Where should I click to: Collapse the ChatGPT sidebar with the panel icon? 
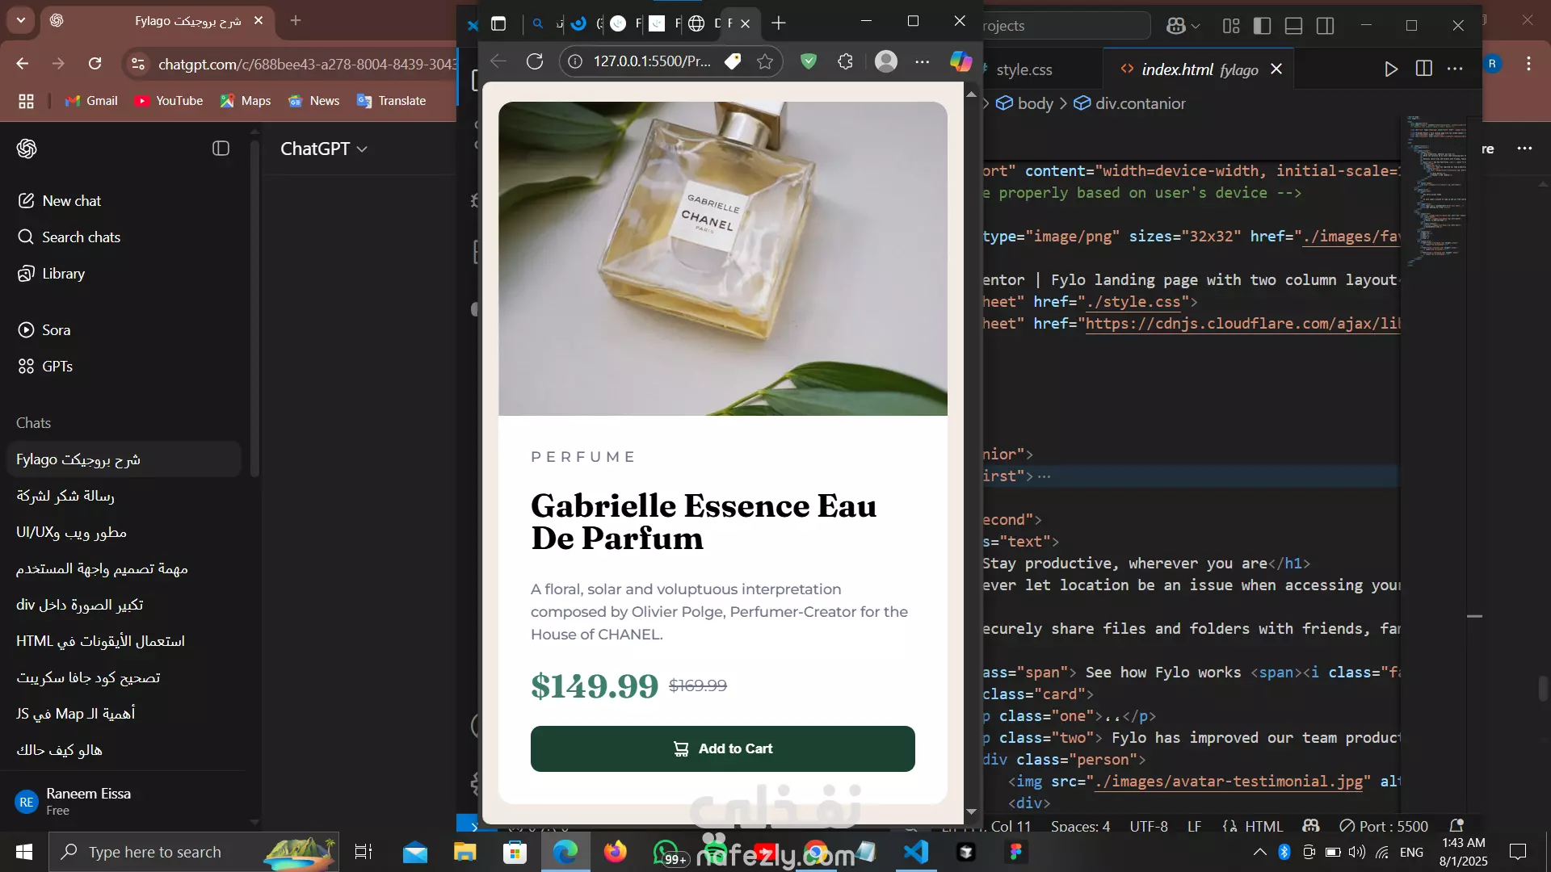(221, 149)
